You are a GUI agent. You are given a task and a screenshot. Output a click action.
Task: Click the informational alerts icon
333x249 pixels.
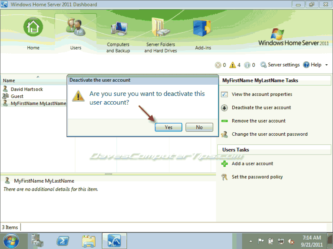(x=247, y=65)
